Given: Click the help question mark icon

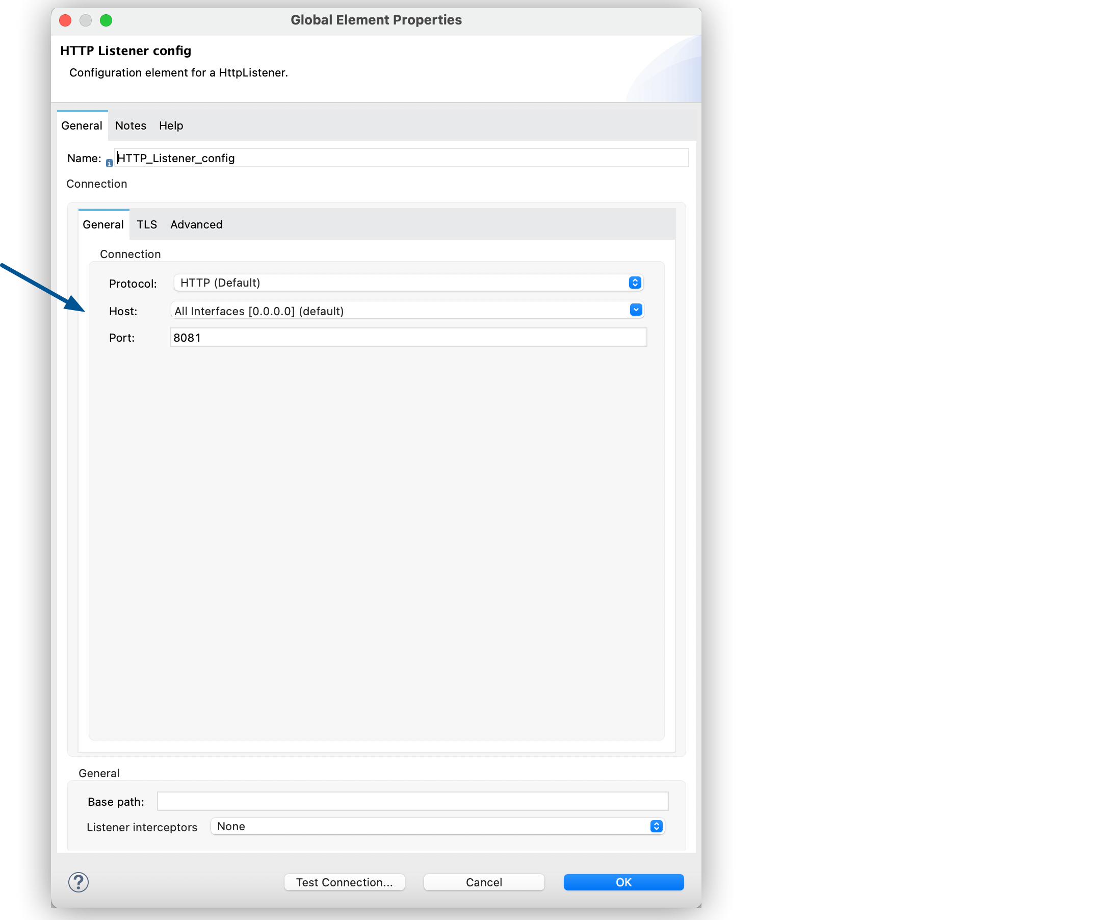Looking at the screenshot, I should [x=78, y=882].
